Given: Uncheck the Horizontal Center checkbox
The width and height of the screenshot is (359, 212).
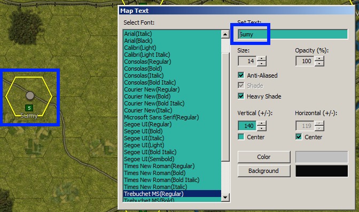Looking at the screenshot, I should pyautogui.click(x=299, y=137).
